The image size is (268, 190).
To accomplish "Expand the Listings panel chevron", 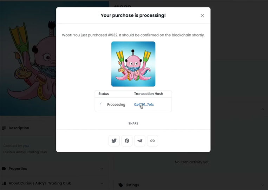I will coord(263,185).
